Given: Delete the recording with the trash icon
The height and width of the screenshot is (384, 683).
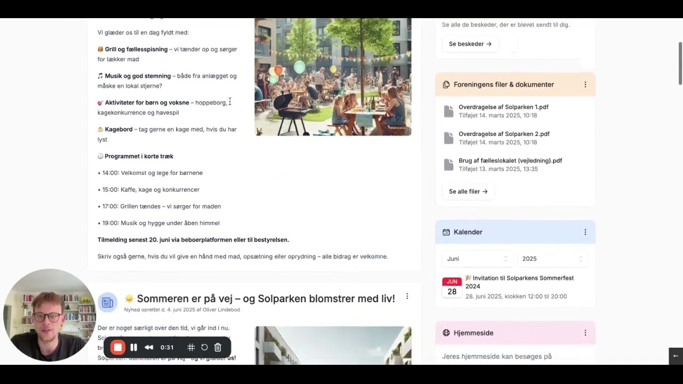Looking at the screenshot, I should click(218, 347).
